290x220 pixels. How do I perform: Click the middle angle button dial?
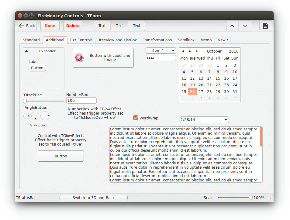click(35, 116)
